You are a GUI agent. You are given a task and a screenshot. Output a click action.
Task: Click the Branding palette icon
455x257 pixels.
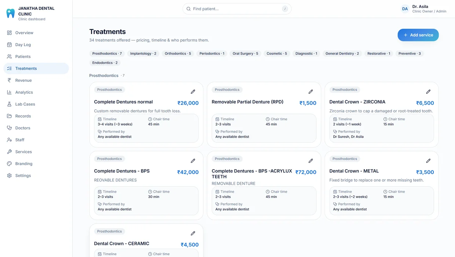[x=9, y=164]
